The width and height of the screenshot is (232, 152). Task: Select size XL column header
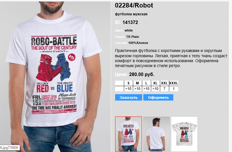(x=155, y=83)
